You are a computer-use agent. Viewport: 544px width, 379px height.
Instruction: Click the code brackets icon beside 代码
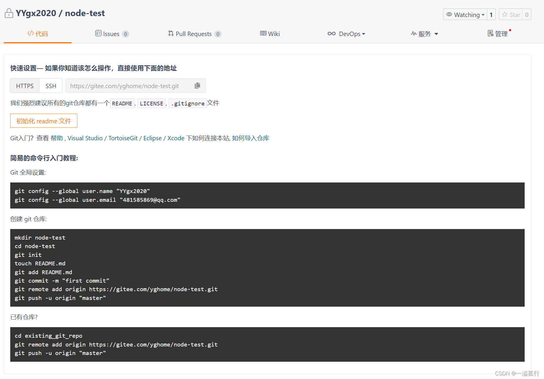30,33
